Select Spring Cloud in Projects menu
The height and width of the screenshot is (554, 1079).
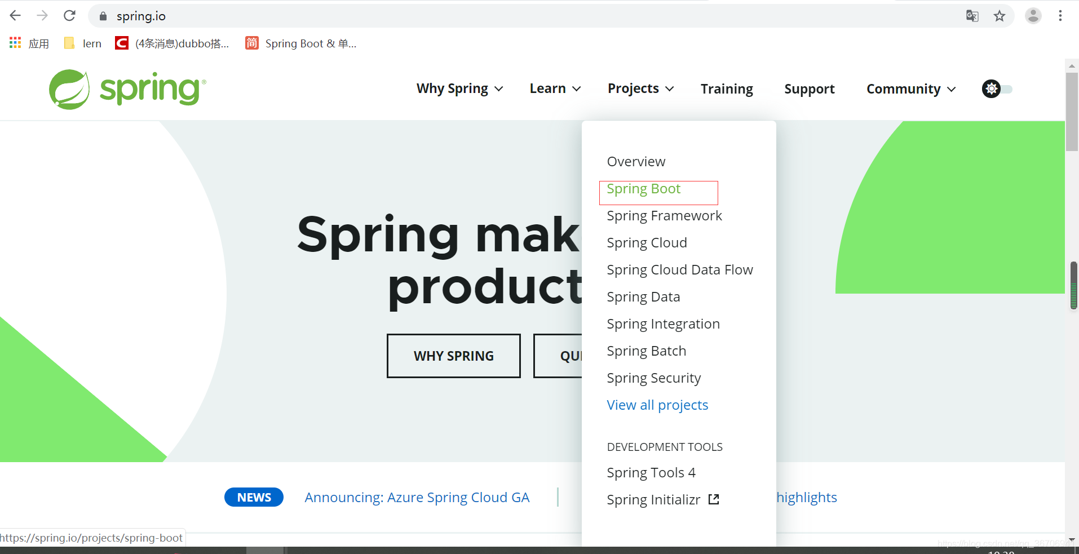(647, 243)
